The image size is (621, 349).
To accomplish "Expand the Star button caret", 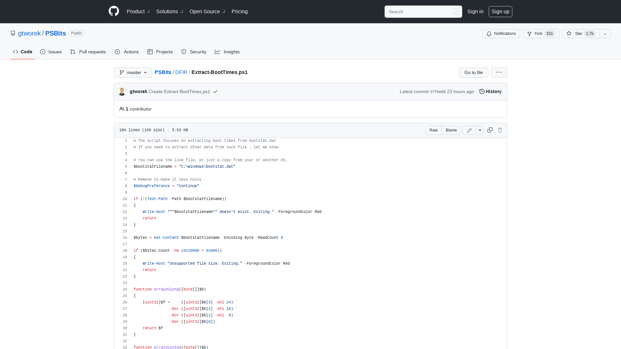I will [605, 34].
